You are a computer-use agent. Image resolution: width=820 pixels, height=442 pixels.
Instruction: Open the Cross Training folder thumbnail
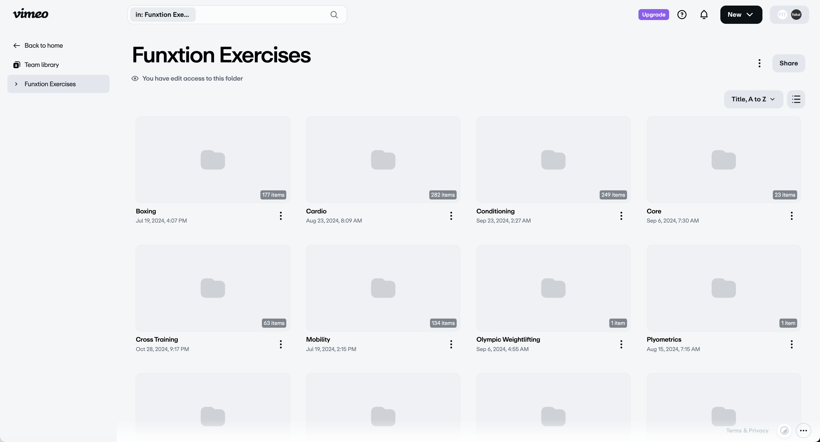(213, 288)
